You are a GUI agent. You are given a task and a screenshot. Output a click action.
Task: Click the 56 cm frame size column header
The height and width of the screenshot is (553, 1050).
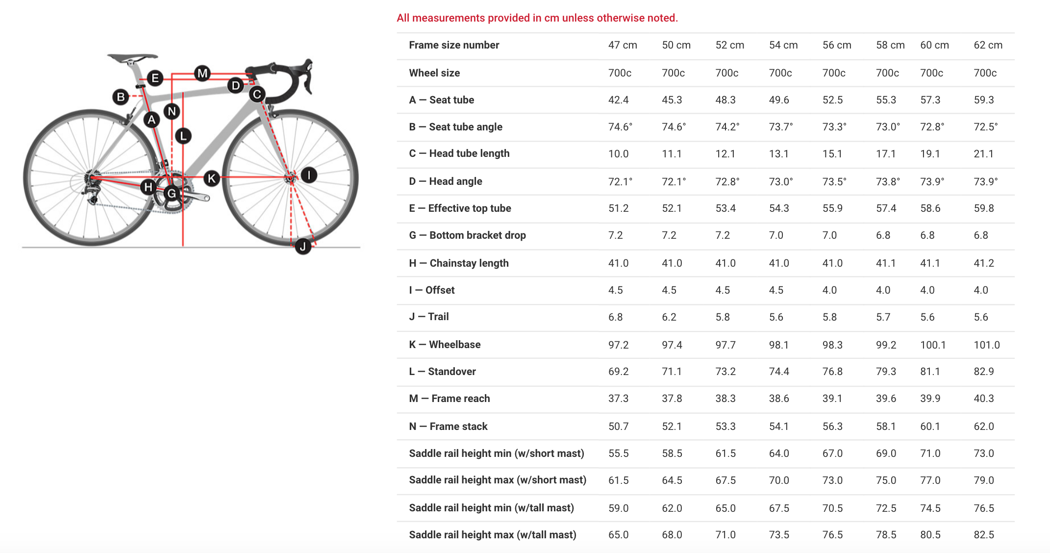click(x=837, y=45)
